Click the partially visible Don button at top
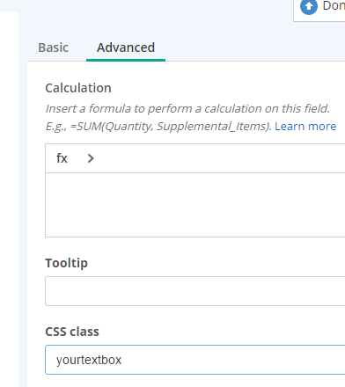345x387 pixels. coord(319,9)
